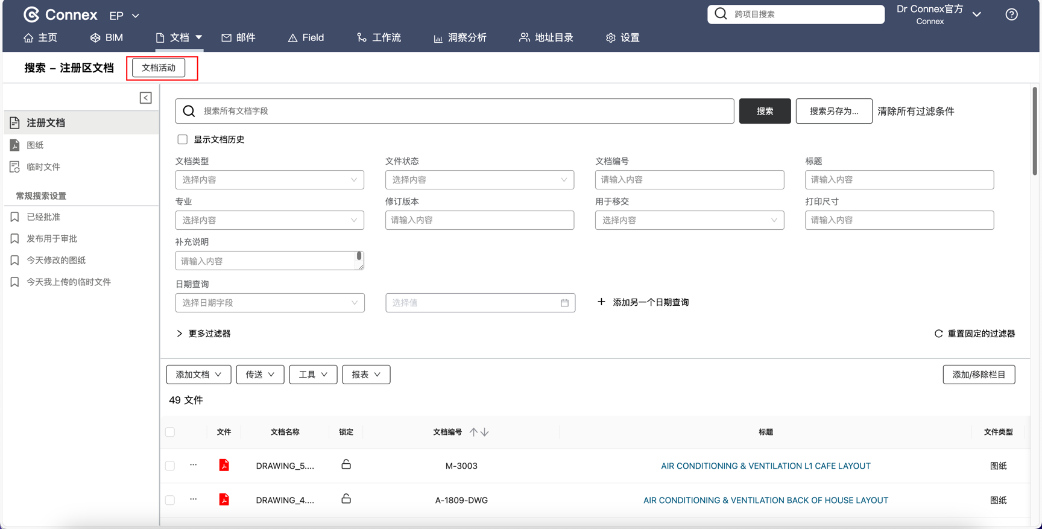The width and height of the screenshot is (1042, 529).
Task: Enable the 显示文档历史 checkbox
Action: coord(182,139)
